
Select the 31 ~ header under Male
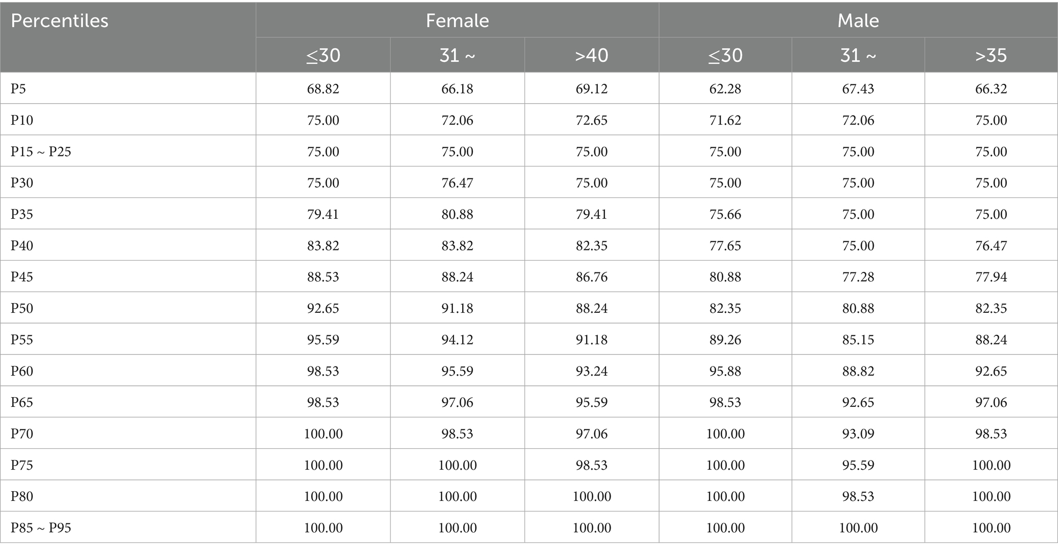(x=858, y=55)
